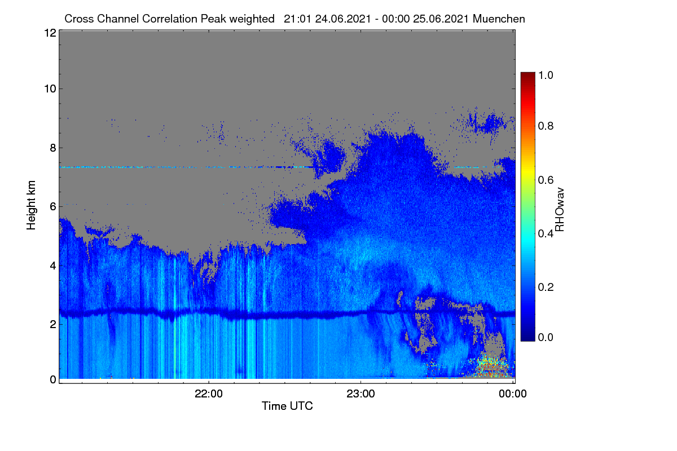Click the 00:00 time tick label

tap(513, 394)
